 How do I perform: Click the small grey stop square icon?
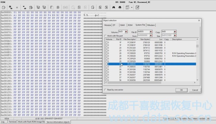point(17,7)
